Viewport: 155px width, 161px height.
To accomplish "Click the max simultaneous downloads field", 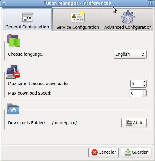I will tap(136, 84).
